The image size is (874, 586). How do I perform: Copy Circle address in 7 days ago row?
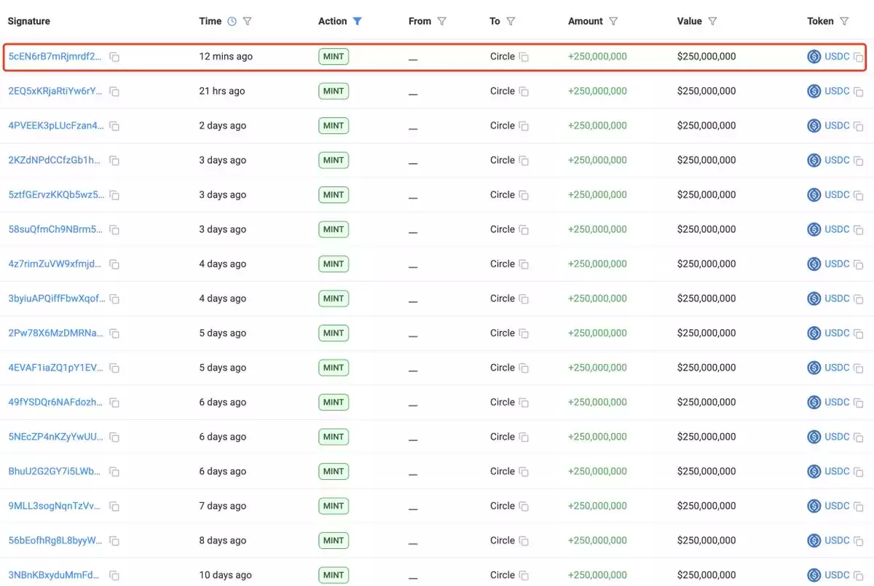(x=524, y=507)
